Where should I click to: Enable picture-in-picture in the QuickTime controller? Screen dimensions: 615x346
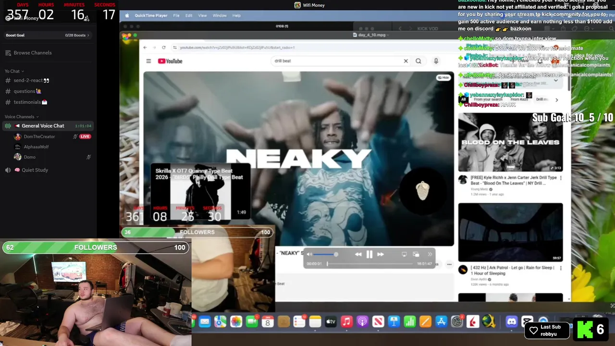[x=416, y=255]
